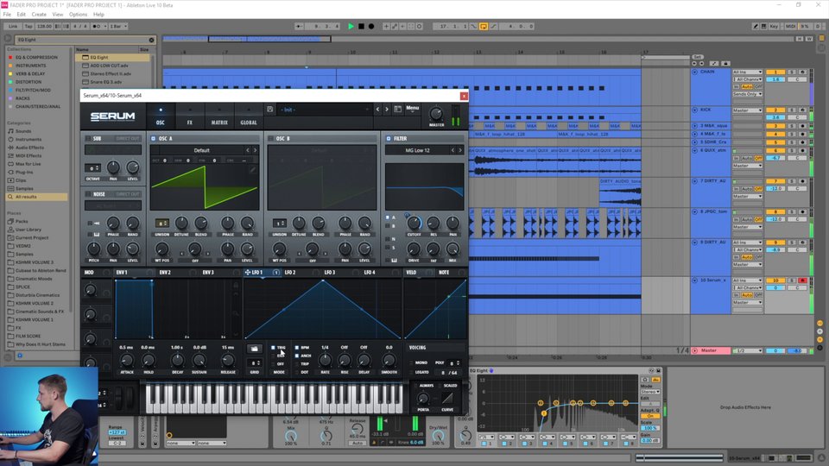Open the File menu
829x466 pixels.
point(7,15)
